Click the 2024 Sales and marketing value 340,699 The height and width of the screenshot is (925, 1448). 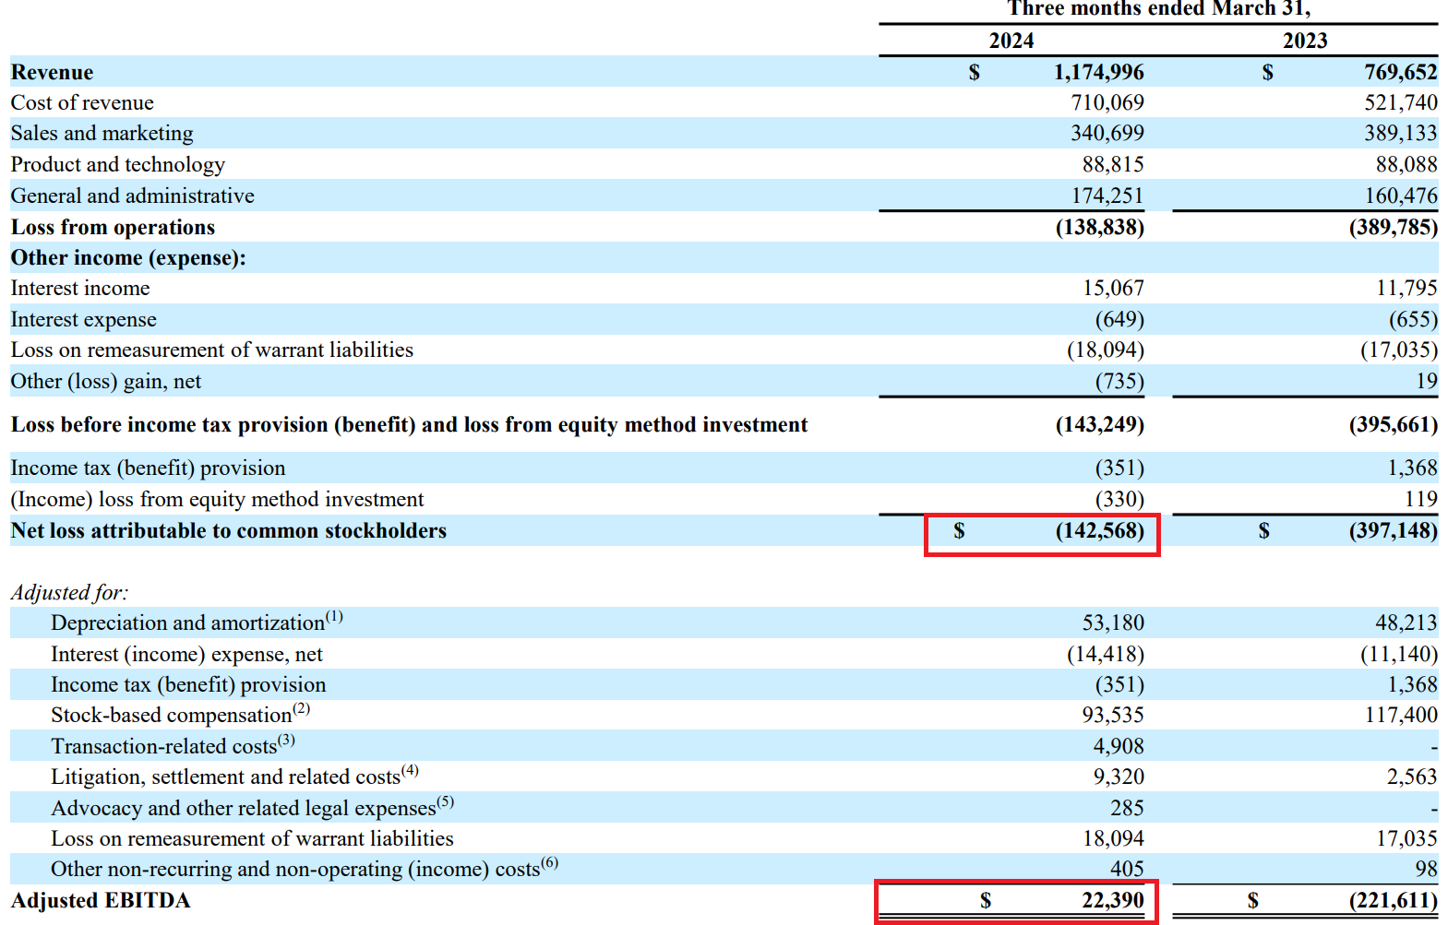(x=1107, y=133)
